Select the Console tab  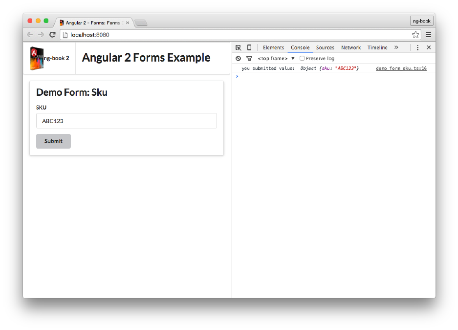tap(300, 47)
